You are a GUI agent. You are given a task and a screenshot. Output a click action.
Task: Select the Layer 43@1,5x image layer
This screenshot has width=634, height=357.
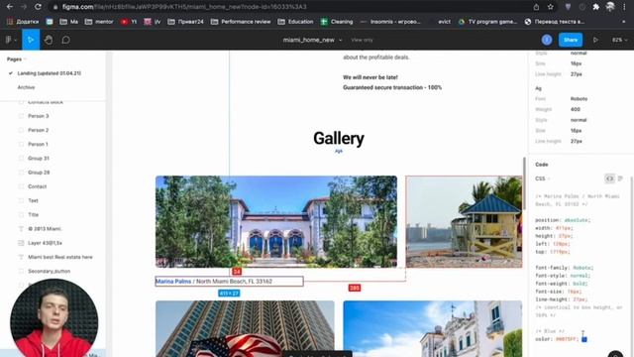click(x=45, y=243)
